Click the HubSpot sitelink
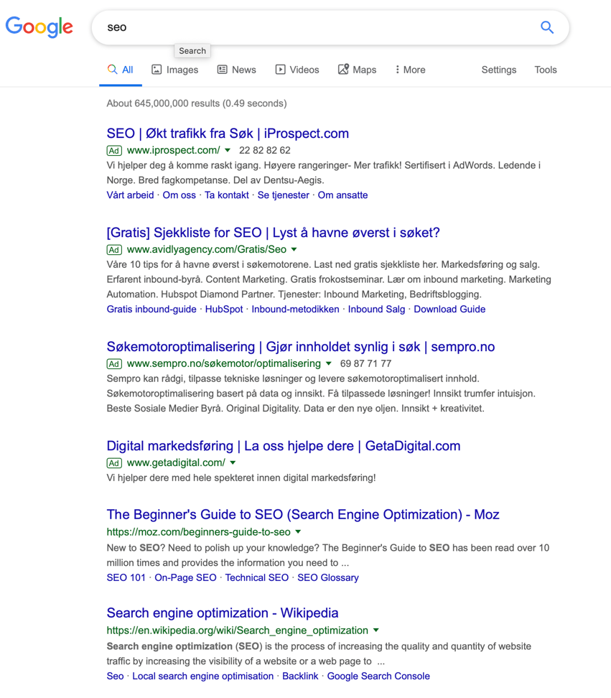This screenshot has height=698, width=611. pyautogui.click(x=224, y=310)
